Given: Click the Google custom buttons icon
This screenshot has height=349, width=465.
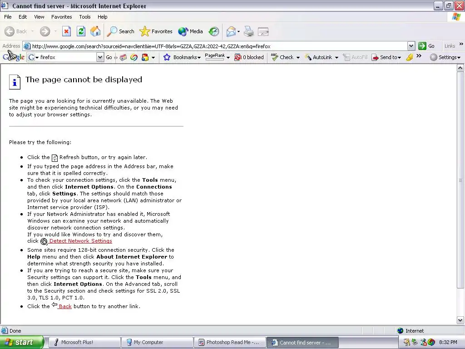Looking at the screenshot, I should (x=145, y=57).
